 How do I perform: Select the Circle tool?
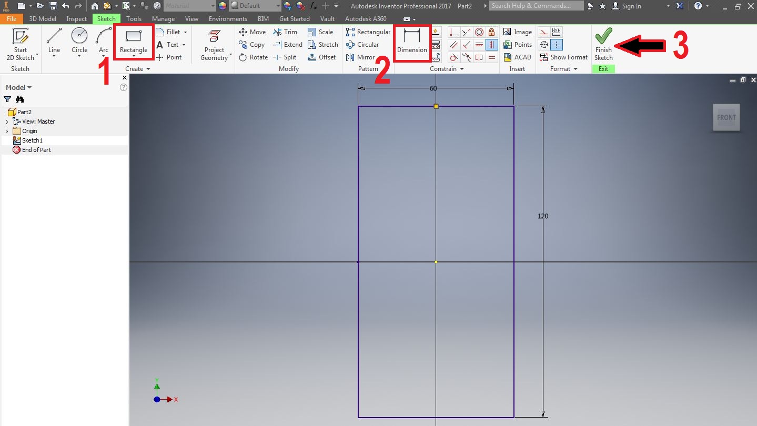point(79,42)
